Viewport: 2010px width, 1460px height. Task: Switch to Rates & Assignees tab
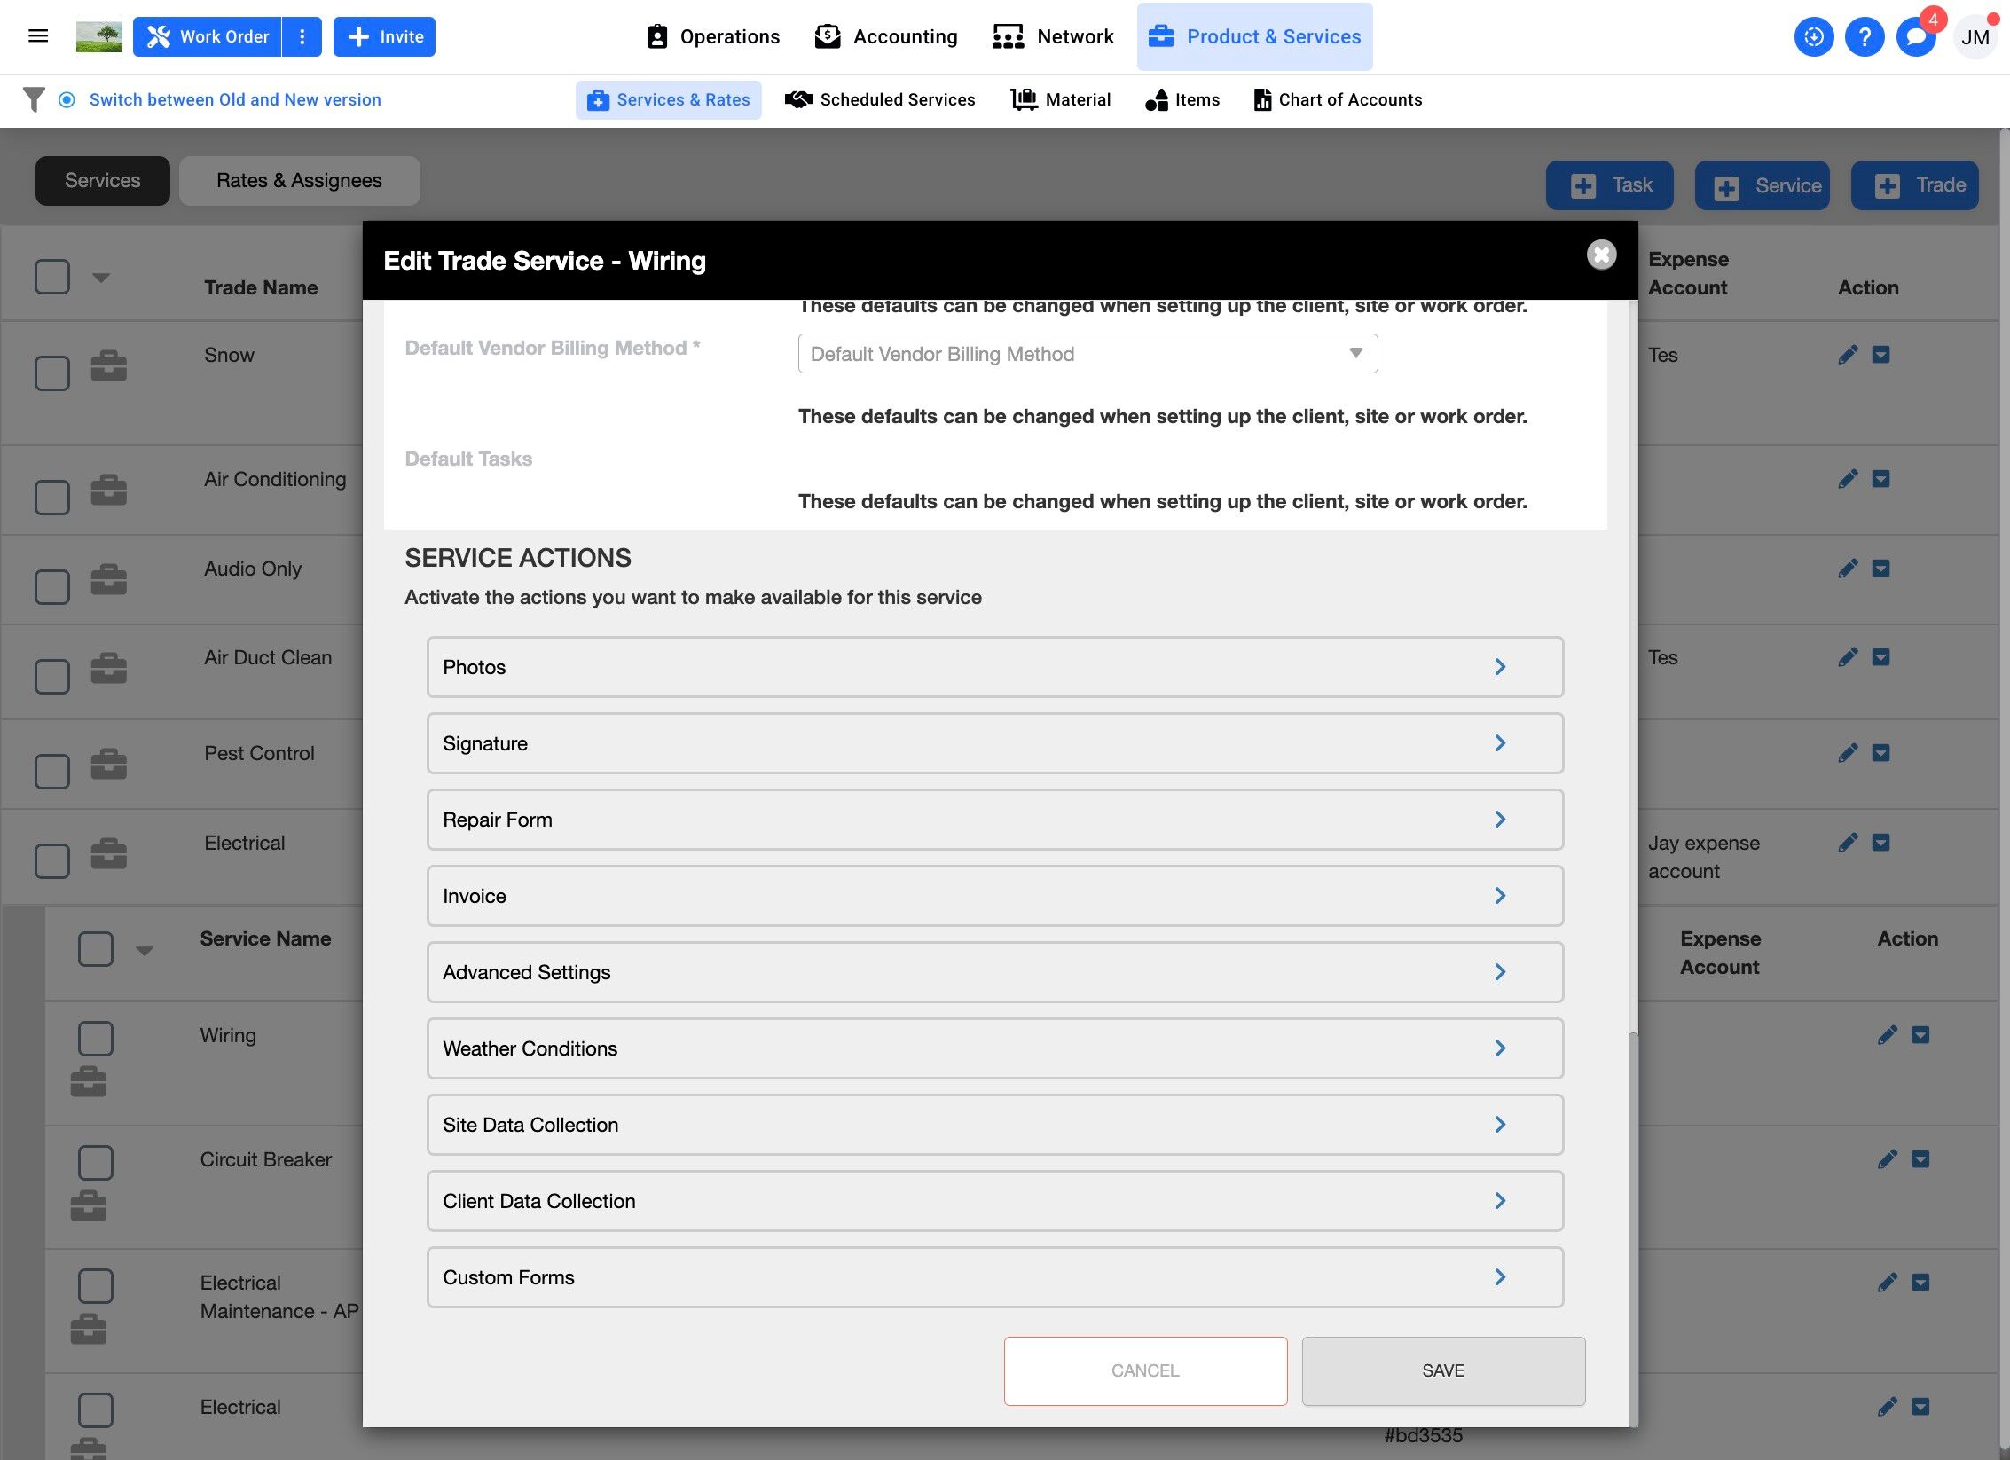(x=299, y=181)
